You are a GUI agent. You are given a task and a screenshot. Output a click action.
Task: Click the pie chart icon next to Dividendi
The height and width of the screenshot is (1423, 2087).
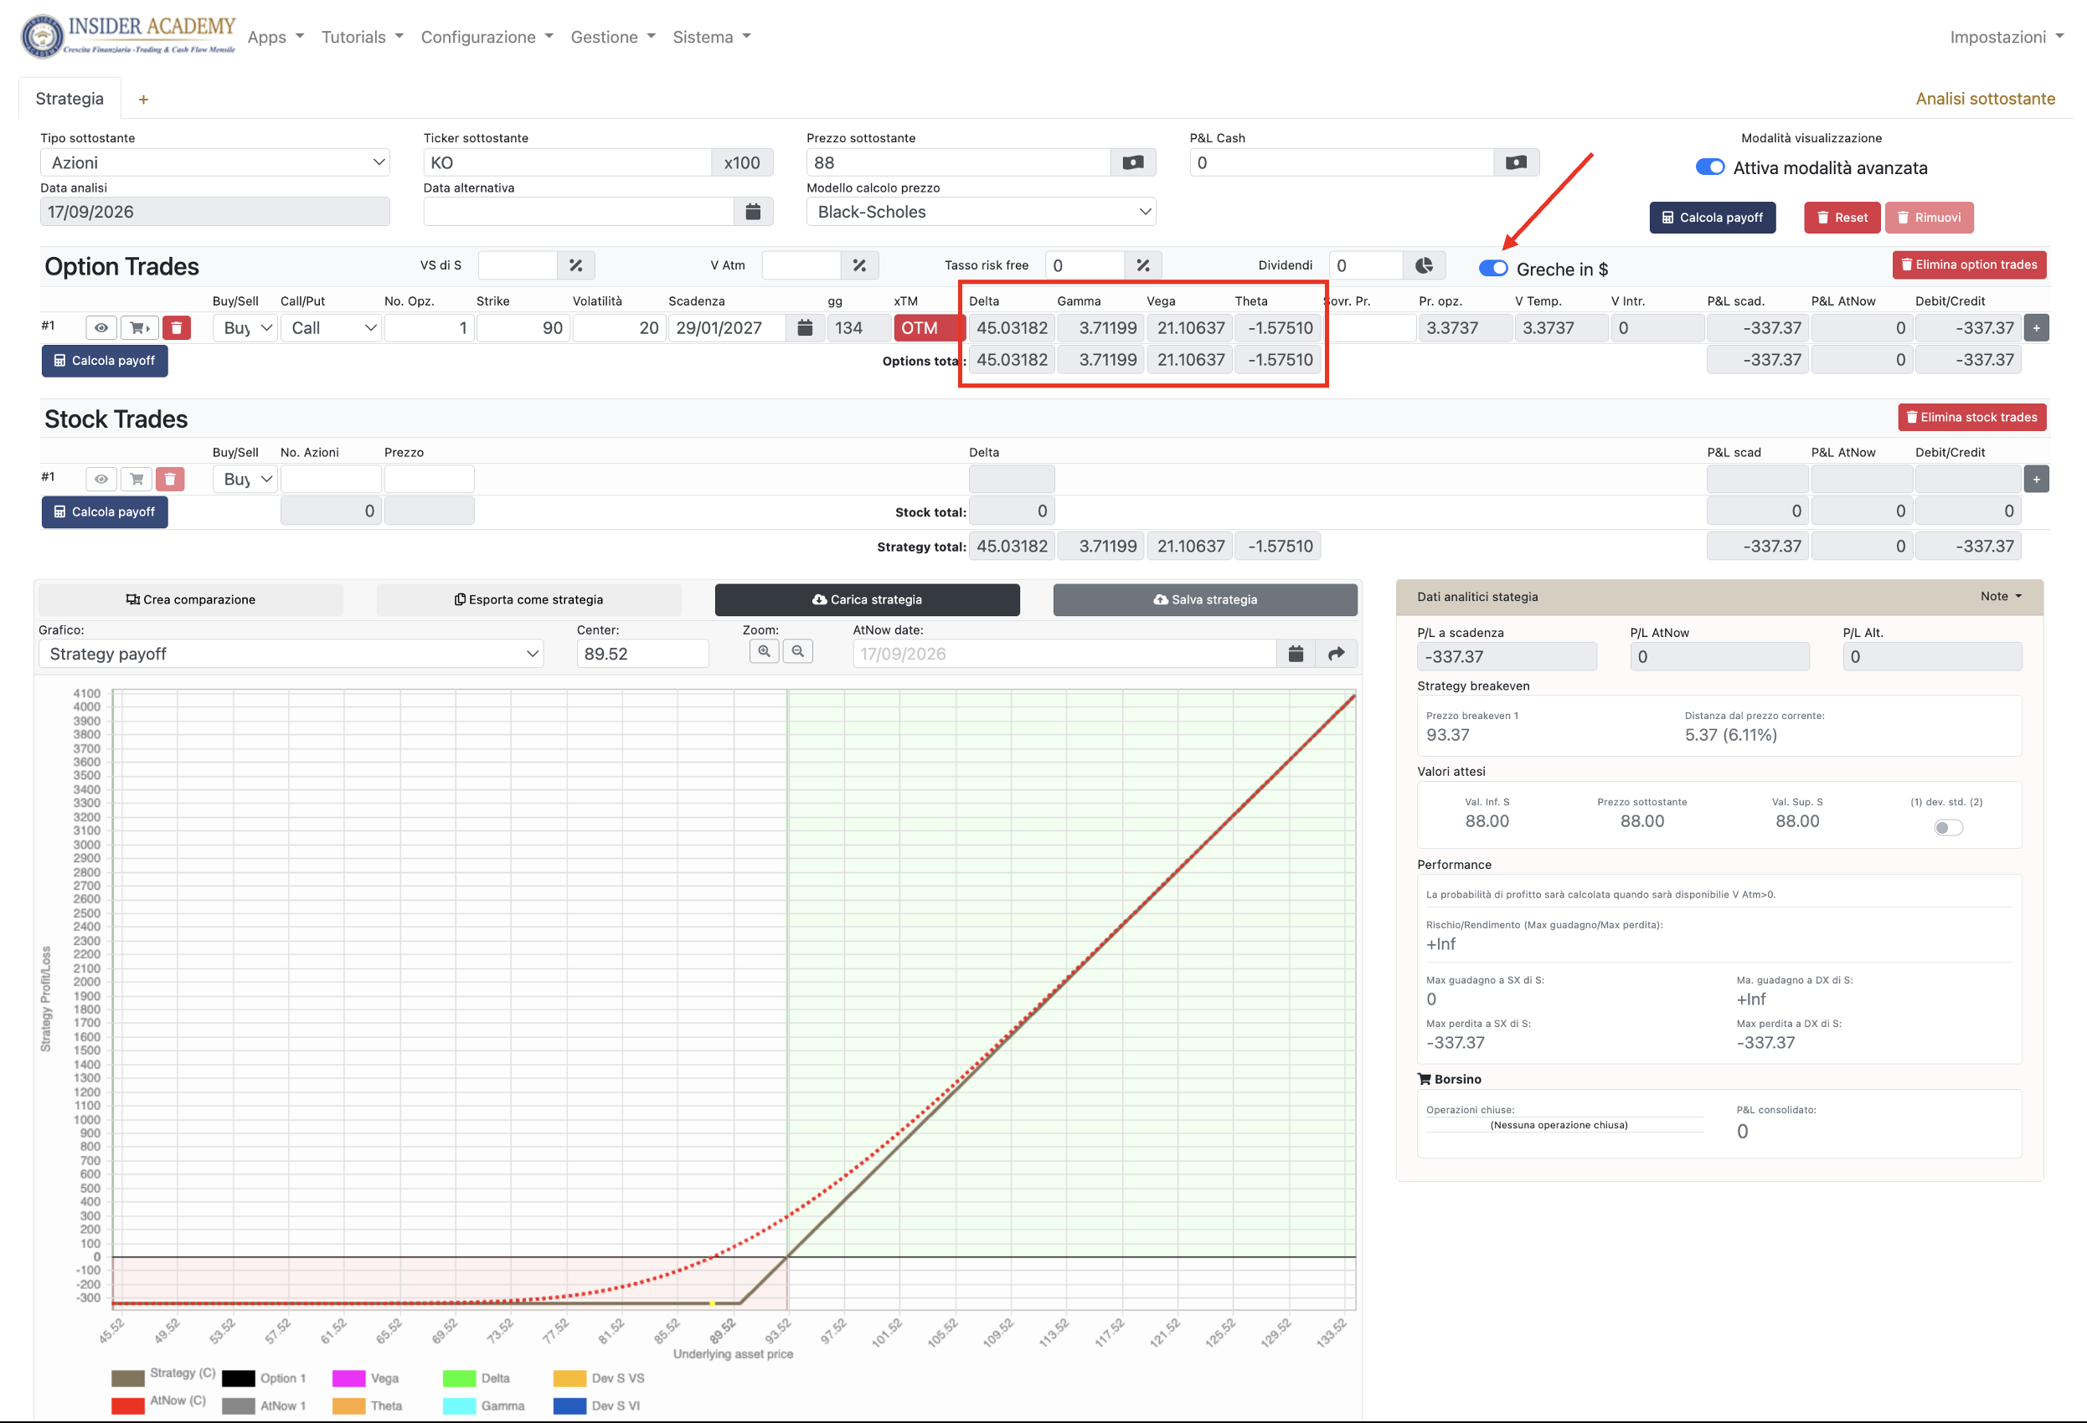pyautogui.click(x=1424, y=265)
